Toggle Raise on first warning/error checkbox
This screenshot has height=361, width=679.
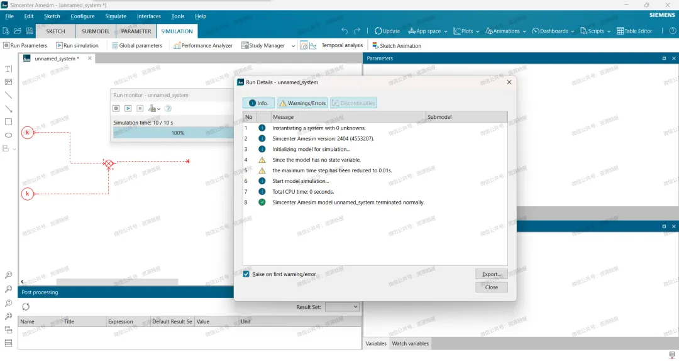(246, 274)
